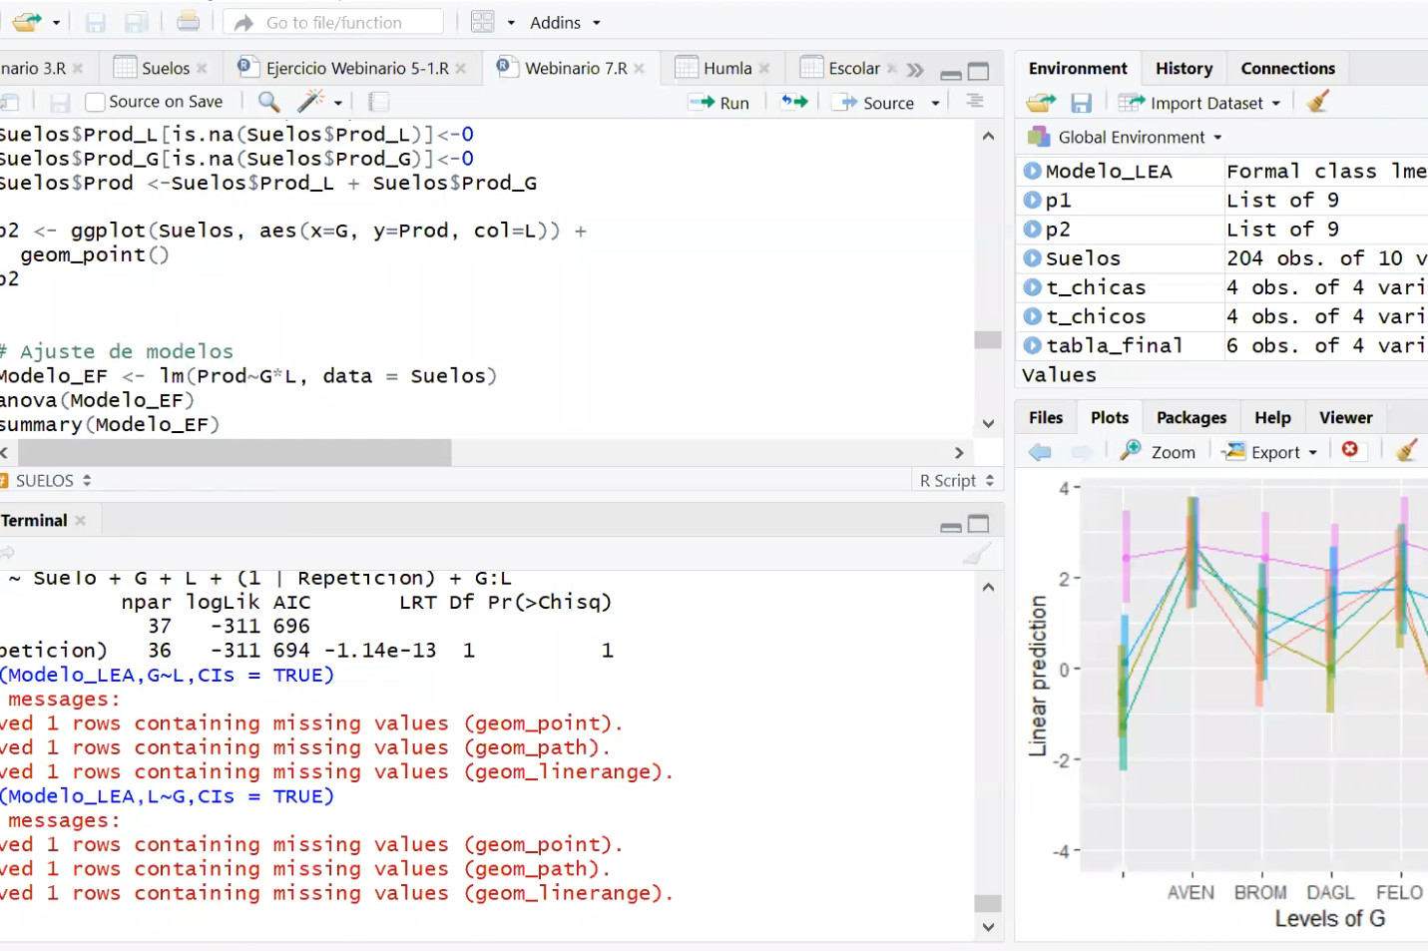Click the load workspace folder icon
Viewport: 1428px width, 951px height.
click(1041, 102)
